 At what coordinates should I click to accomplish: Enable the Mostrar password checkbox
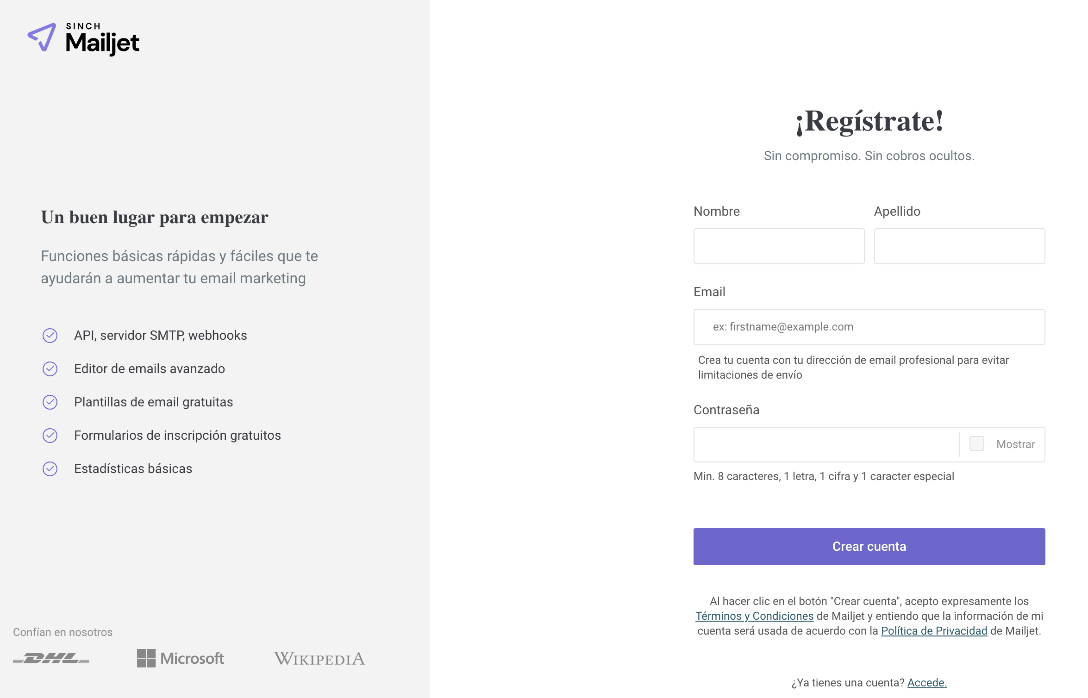click(976, 443)
